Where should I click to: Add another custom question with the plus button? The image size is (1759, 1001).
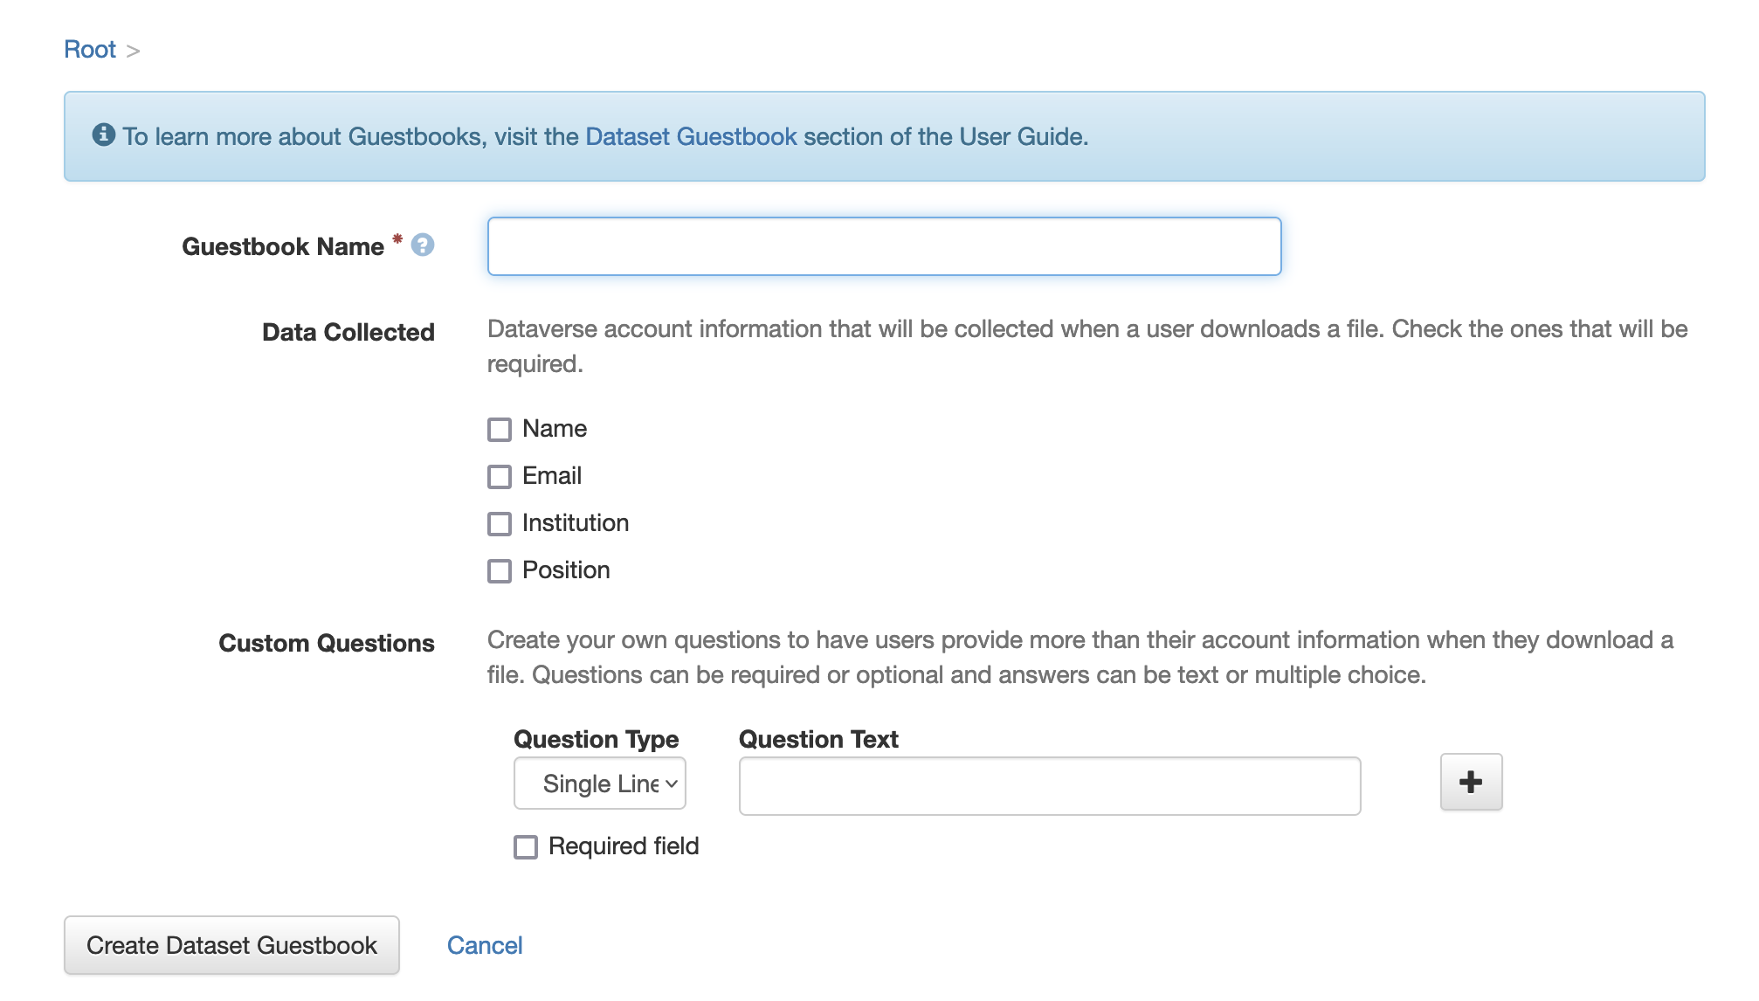point(1471,782)
